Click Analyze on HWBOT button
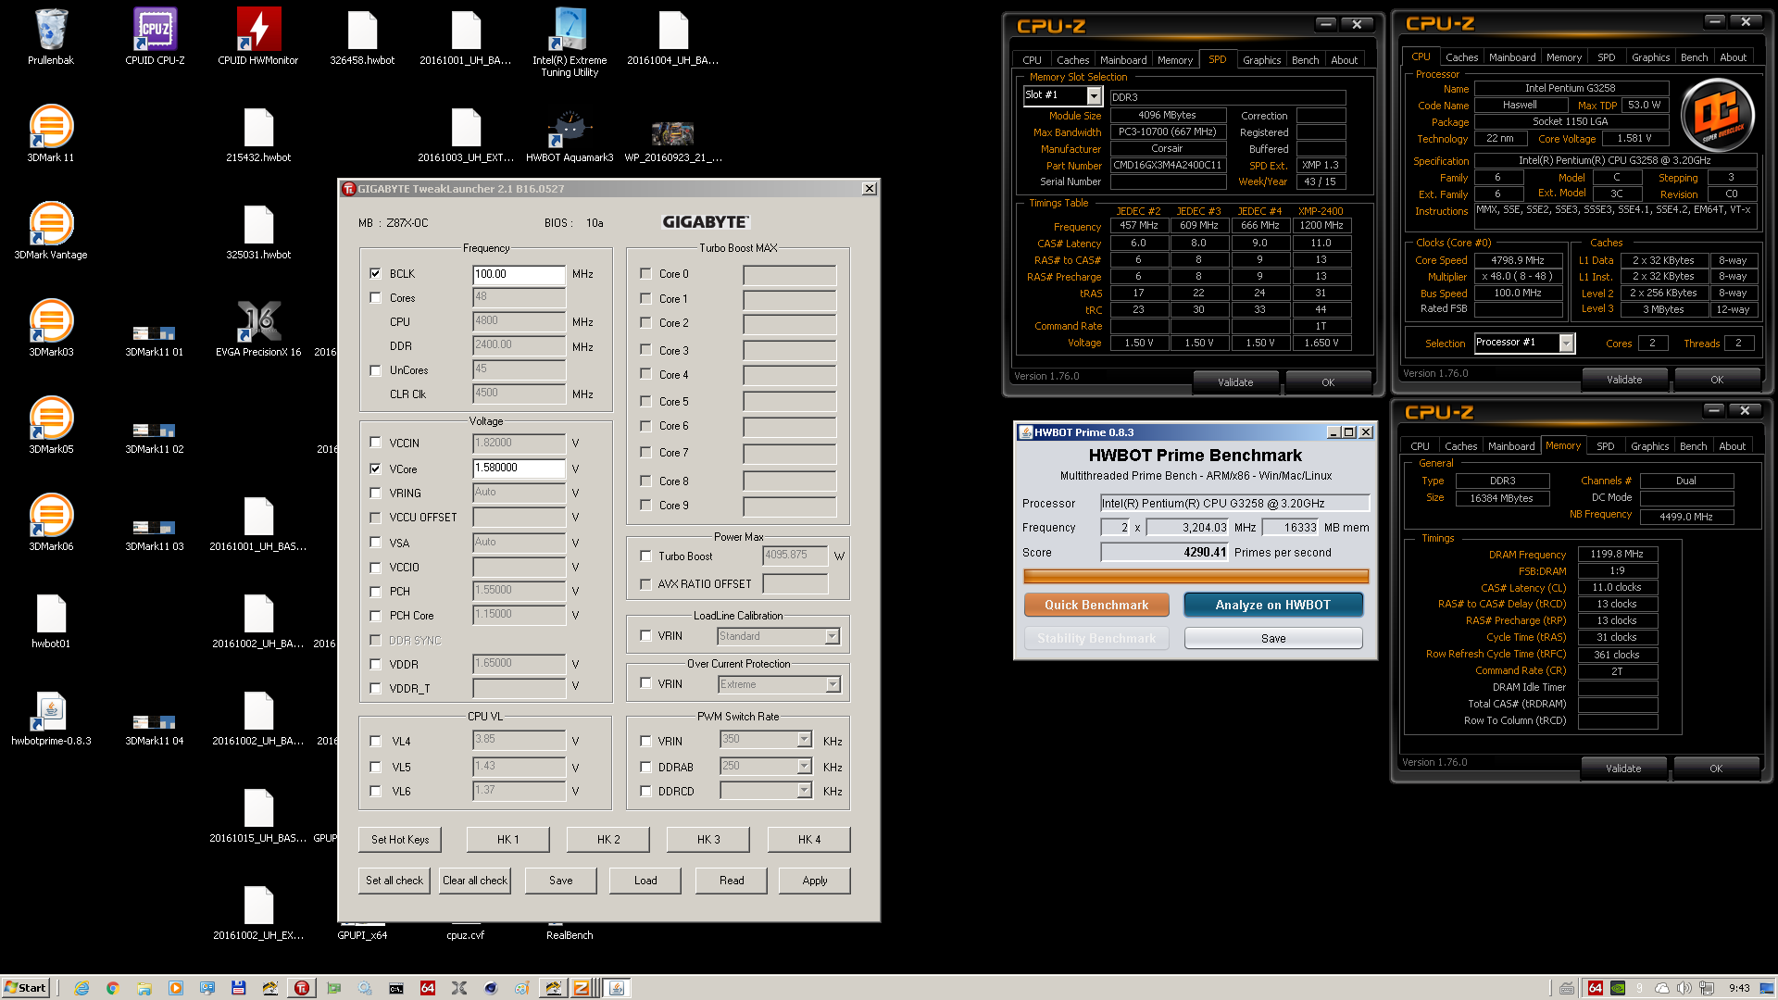 click(x=1272, y=605)
